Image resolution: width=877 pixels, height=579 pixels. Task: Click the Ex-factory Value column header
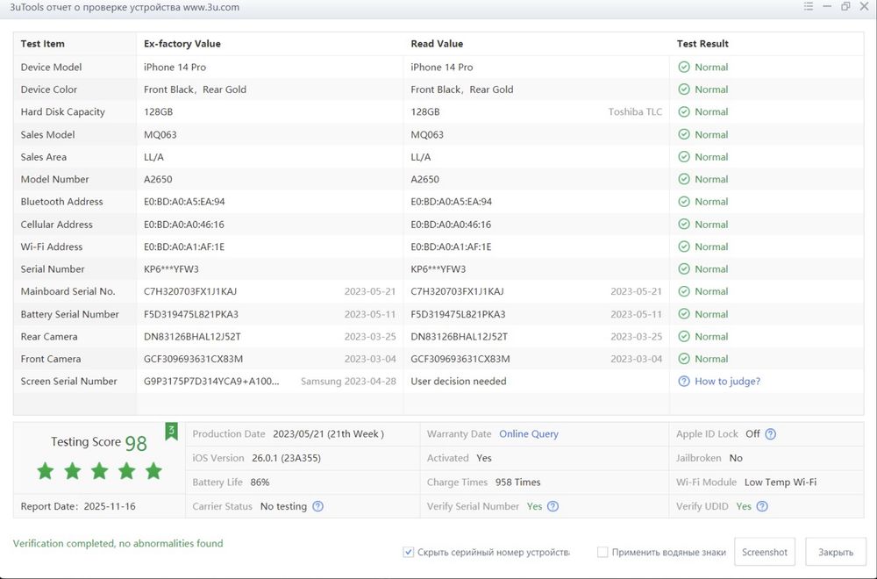(182, 44)
